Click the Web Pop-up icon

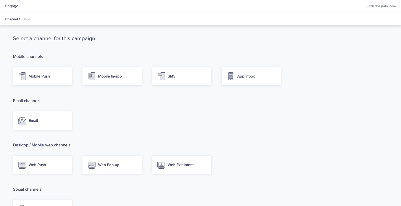92,165
